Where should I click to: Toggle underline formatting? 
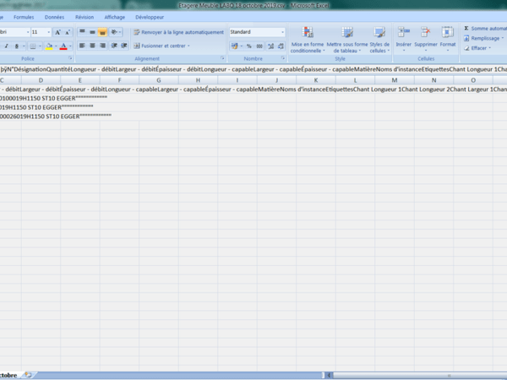[x=17, y=46]
